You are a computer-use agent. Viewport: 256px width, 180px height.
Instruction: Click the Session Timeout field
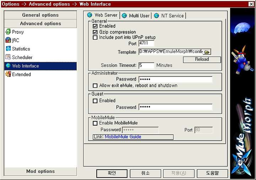point(146,65)
